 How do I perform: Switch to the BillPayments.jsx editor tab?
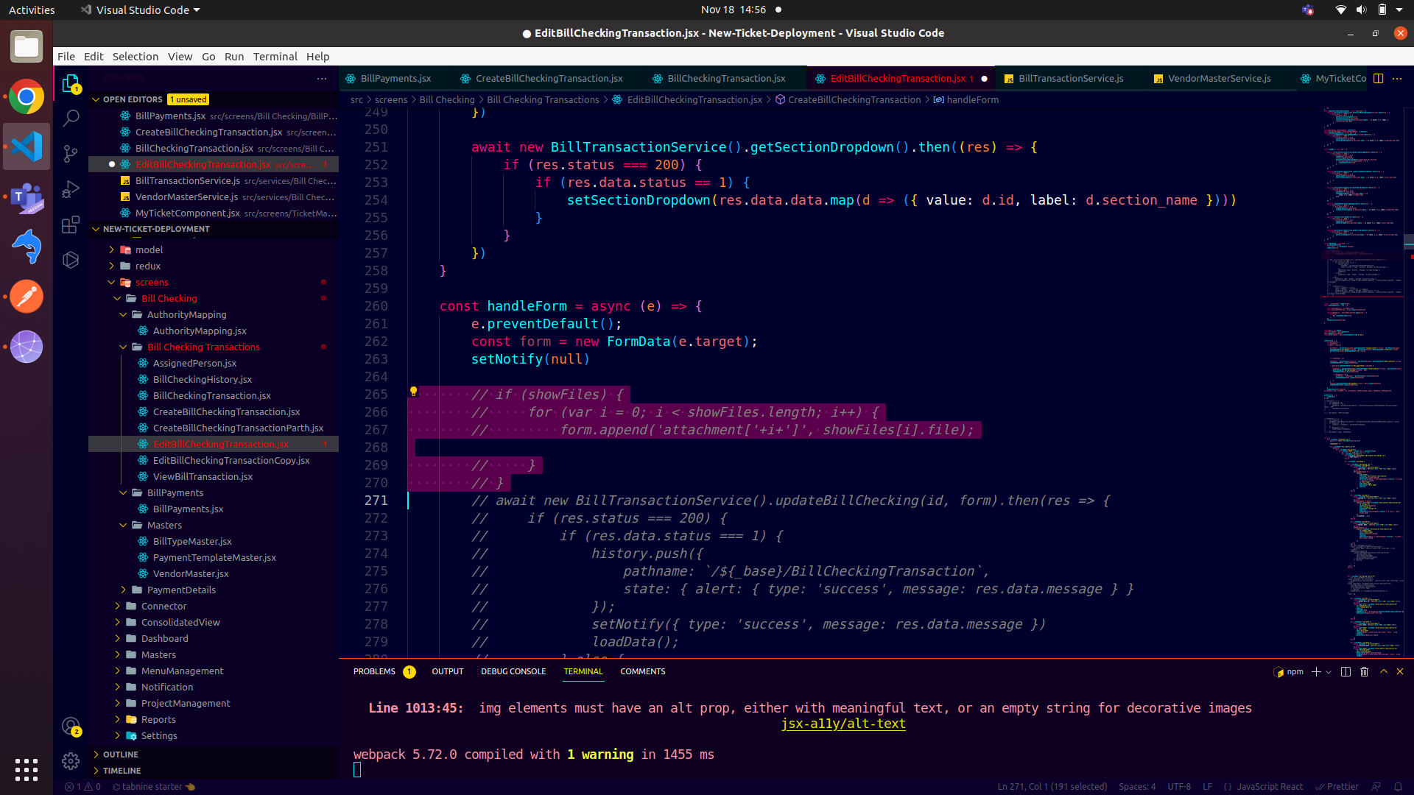pos(395,78)
